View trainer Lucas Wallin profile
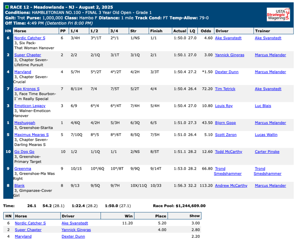Image resolution: width=299 pixels, height=242 pixels. [267, 134]
